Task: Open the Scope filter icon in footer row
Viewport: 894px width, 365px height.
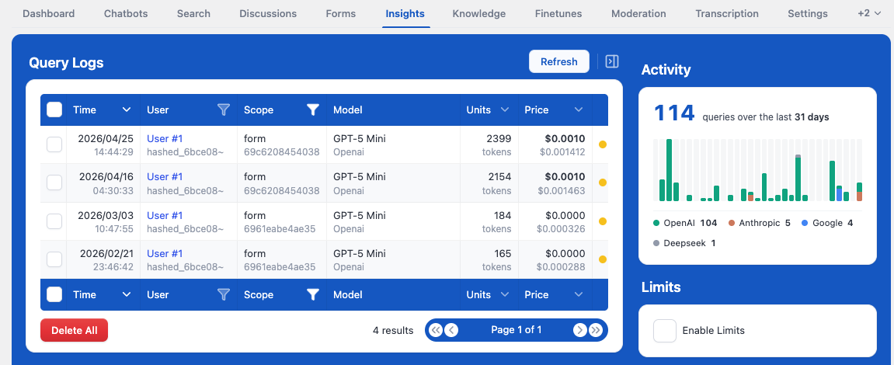Action: pyautogui.click(x=312, y=295)
